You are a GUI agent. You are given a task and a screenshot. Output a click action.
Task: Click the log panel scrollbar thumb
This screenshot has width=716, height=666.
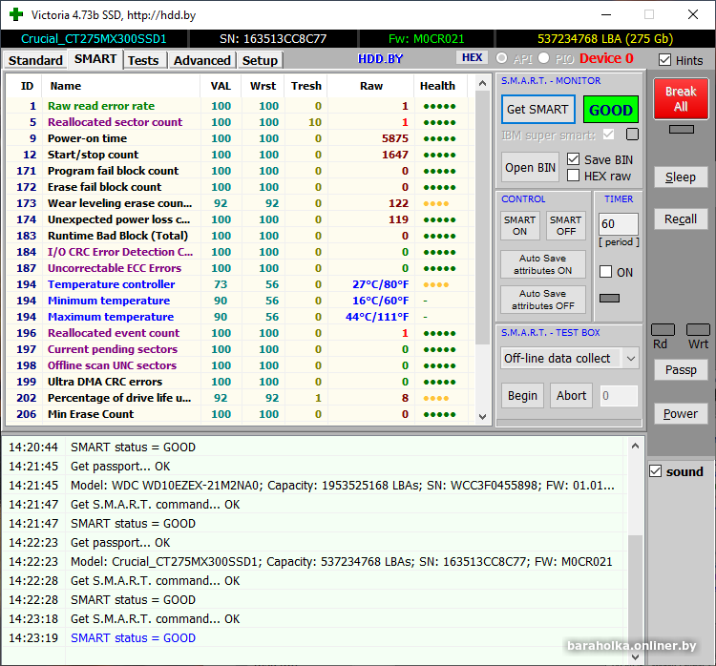635,591
